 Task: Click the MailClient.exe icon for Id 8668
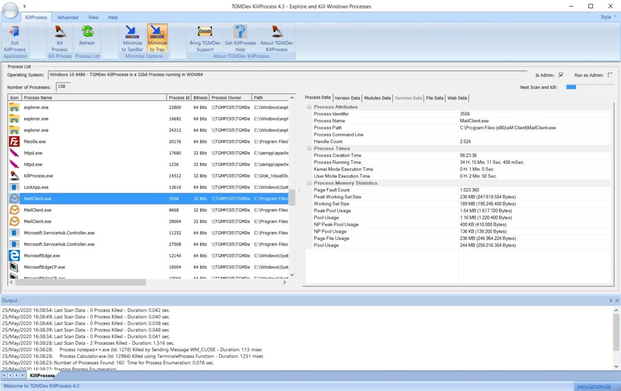[14, 210]
